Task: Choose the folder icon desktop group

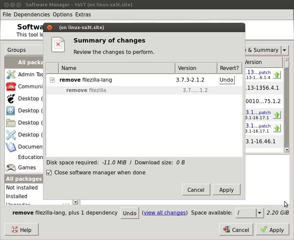Action: coord(11,123)
